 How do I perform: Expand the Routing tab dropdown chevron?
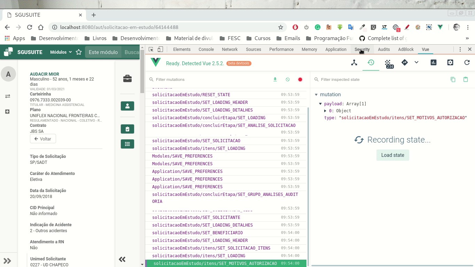point(416,62)
